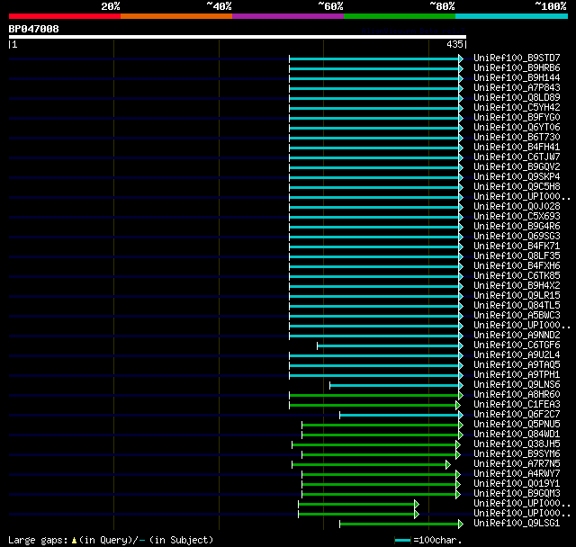Select the UniRef100_B6T730 label
Viewport: 576px width, 547px height.
[517, 138]
